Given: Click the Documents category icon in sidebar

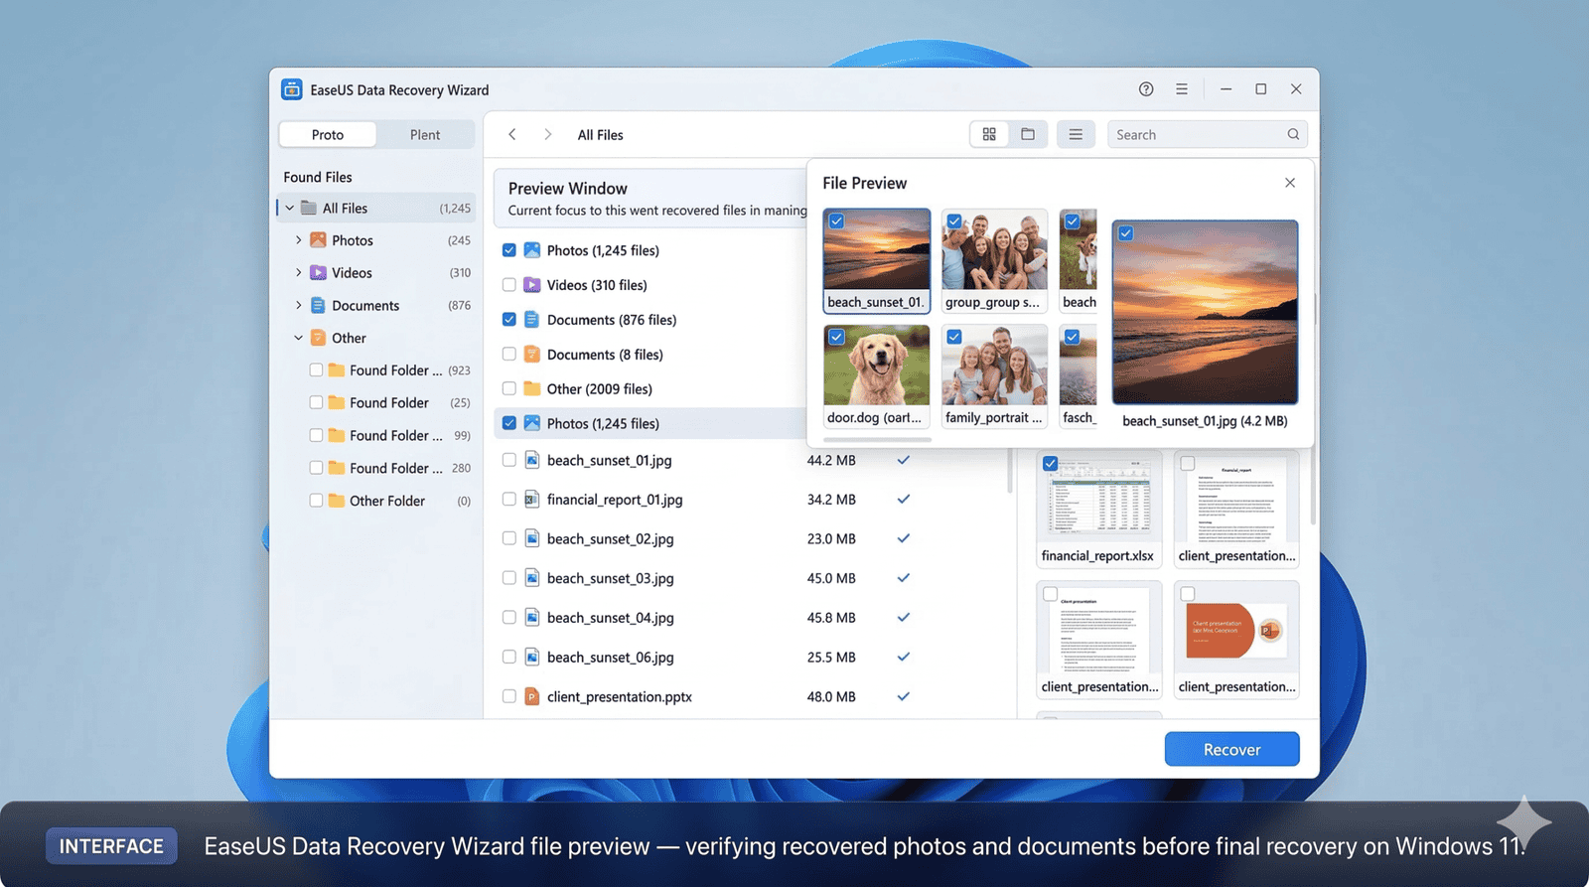Looking at the screenshot, I should click(318, 305).
